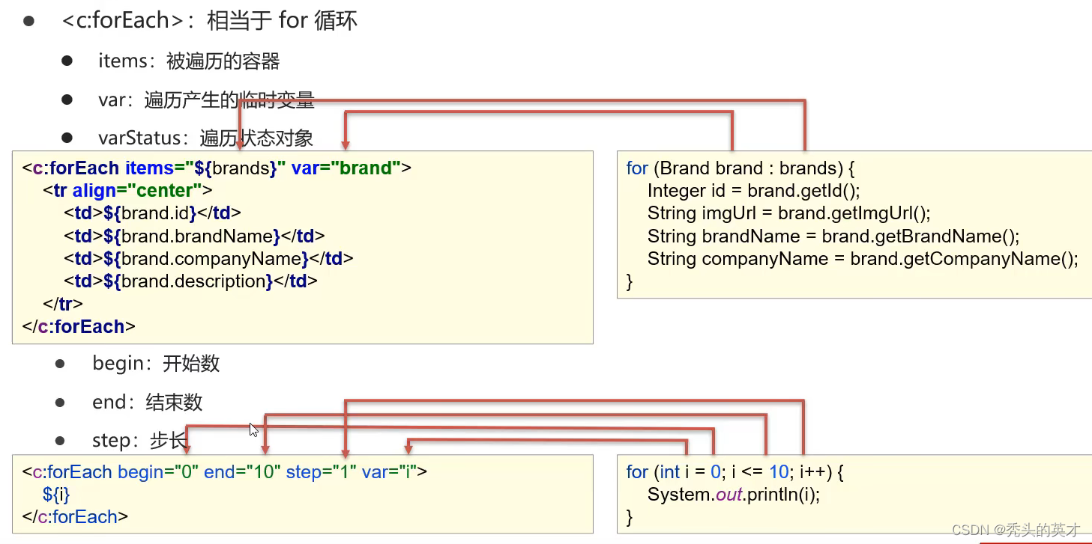
Task: Select the '<td>${brand.companyName}</td>' line
Action: (x=208, y=259)
